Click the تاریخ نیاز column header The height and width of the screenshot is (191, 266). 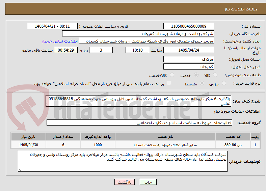[x=28, y=137]
